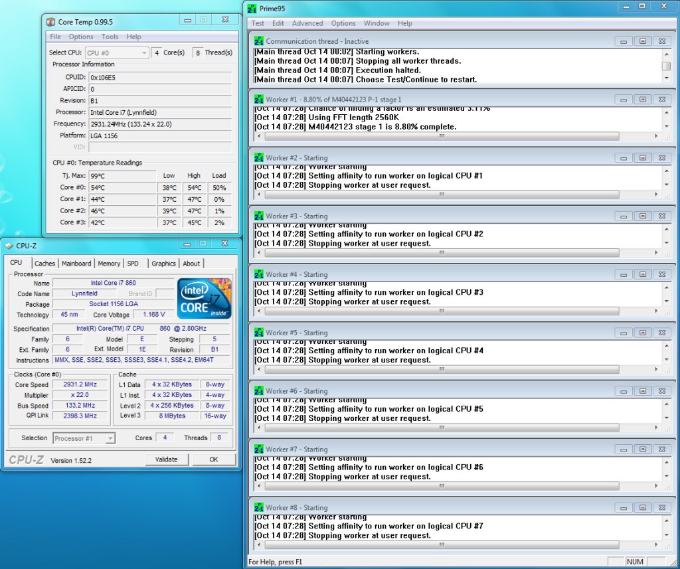Click scroll-up arrow in Communication thread window
The height and width of the screenshot is (569, 680).
[666, 54]
